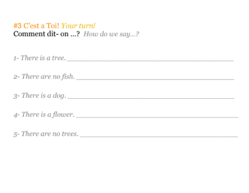Click the answer line after 'There are no trees.'
The width and height of the screenshot is (249, 193).
tap(159, 137)
